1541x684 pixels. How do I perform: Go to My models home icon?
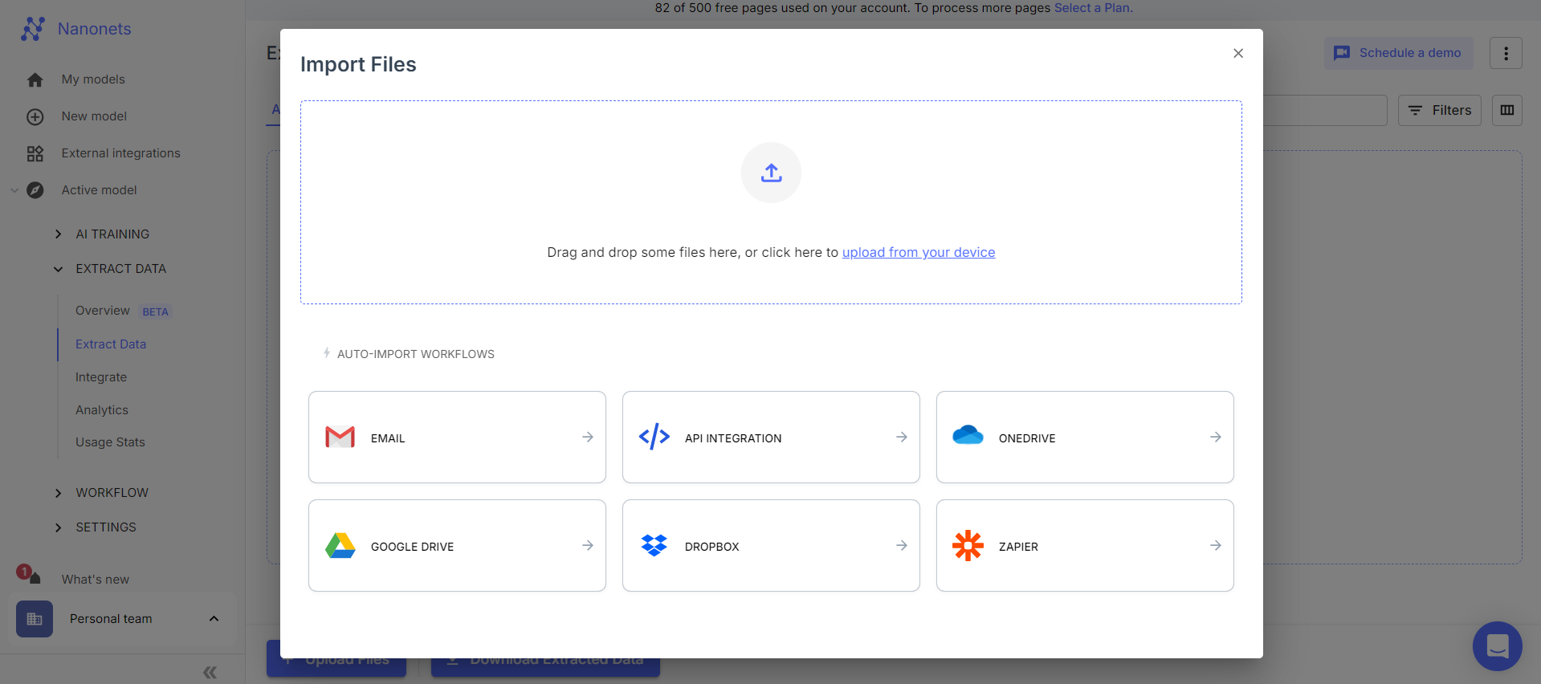pyautogui.click(x=35, y=79)
